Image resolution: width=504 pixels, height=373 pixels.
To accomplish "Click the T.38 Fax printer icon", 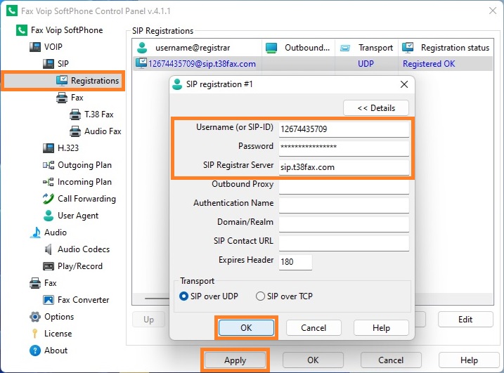I will tap(75, 114).
